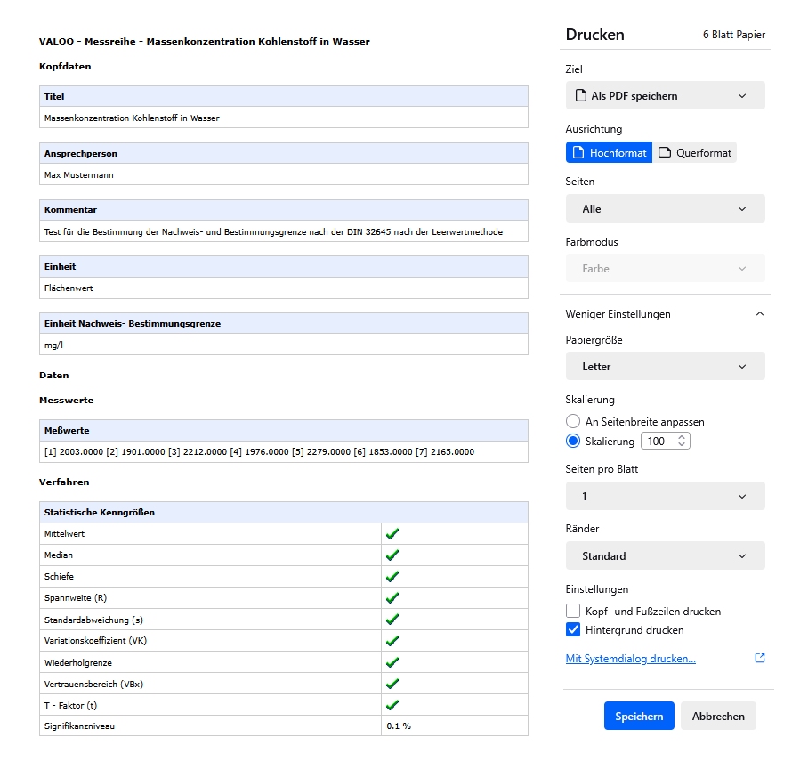The width and height of the screenshot is (792, 762).
Task: Click the external link icon beside Systemdialog
Action: [759, 659]
